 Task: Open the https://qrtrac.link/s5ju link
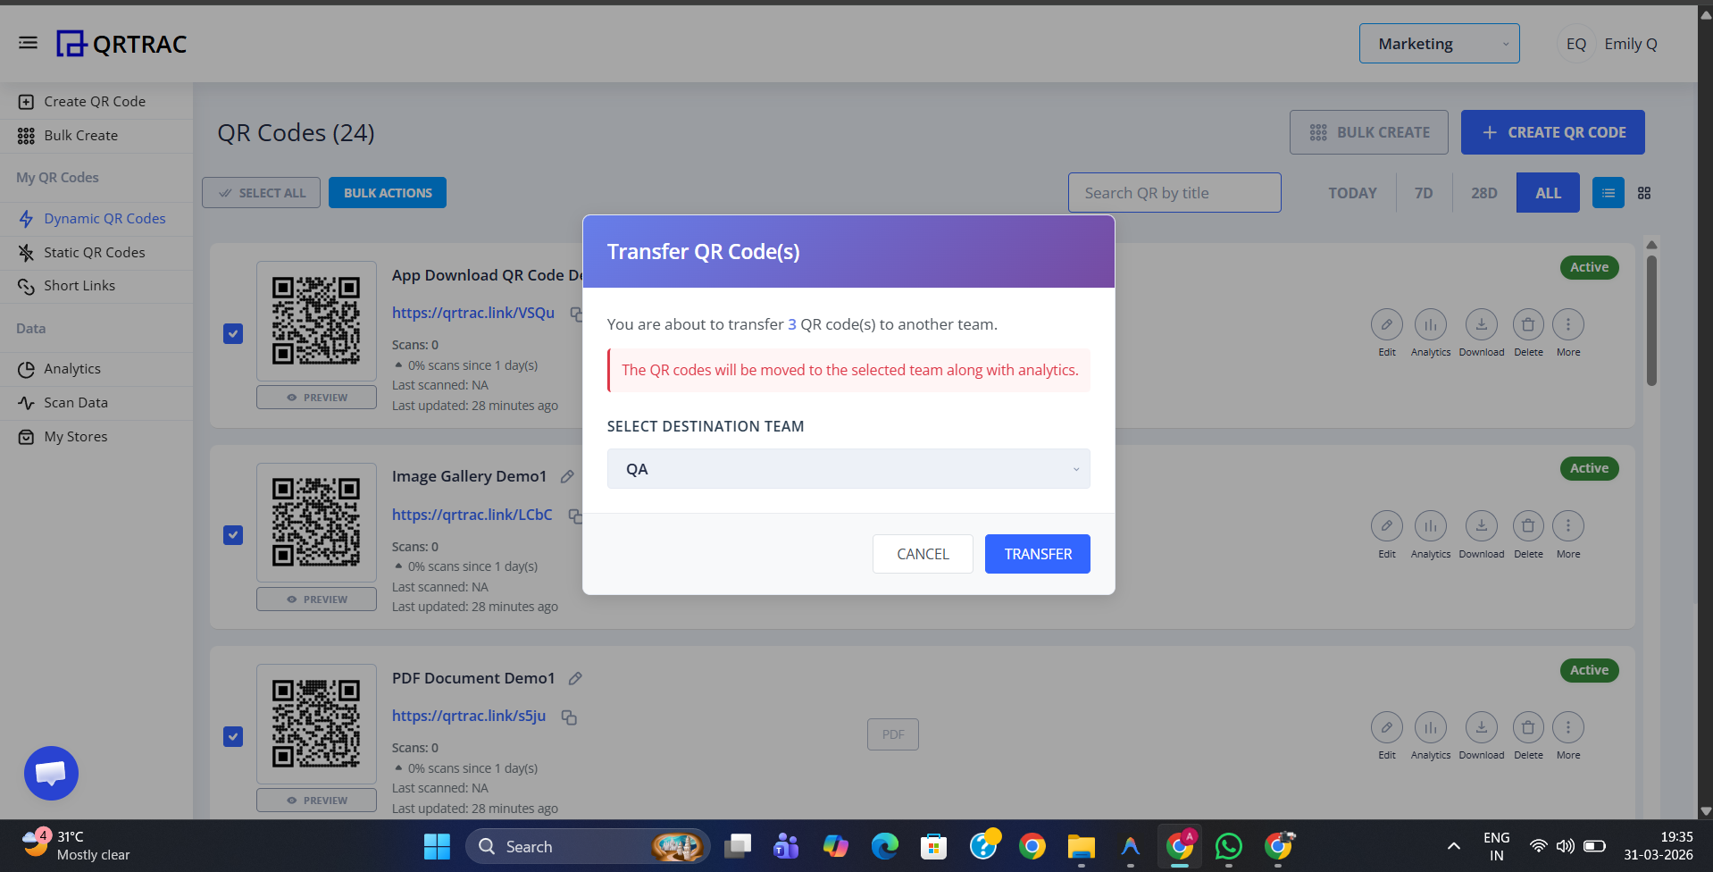pos(468,715)
